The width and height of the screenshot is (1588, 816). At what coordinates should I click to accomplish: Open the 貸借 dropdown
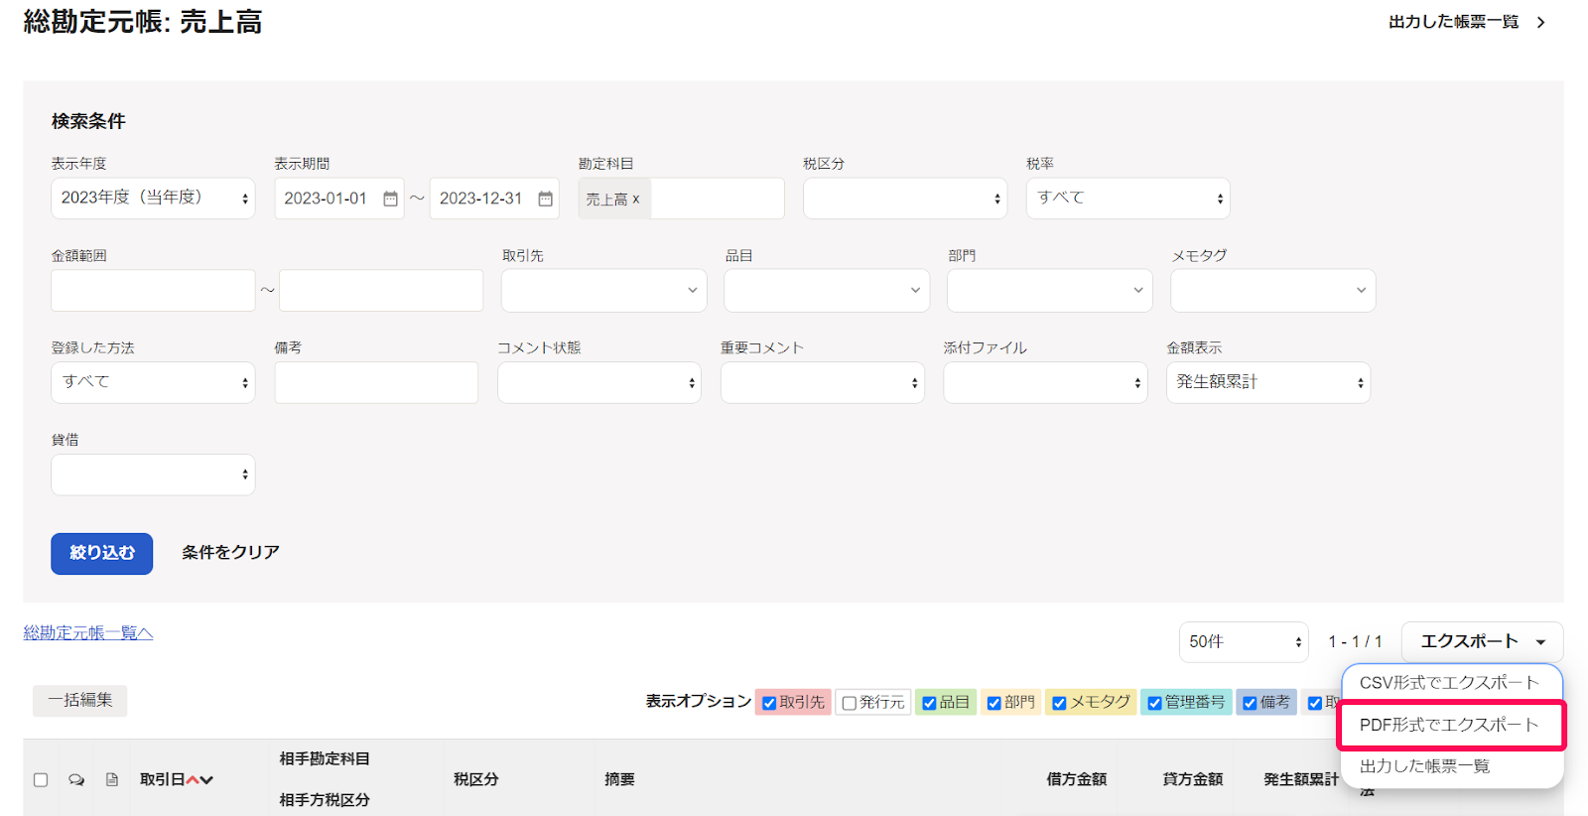[x=153, y=475]
